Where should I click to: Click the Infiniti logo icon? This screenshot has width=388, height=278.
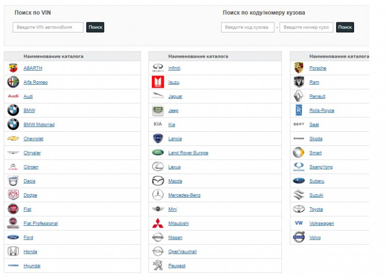coord(158,68)
